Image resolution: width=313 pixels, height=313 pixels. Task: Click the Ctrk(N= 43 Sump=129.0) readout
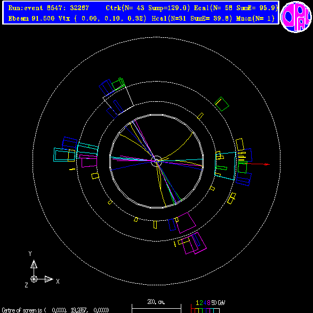(148, 8)
